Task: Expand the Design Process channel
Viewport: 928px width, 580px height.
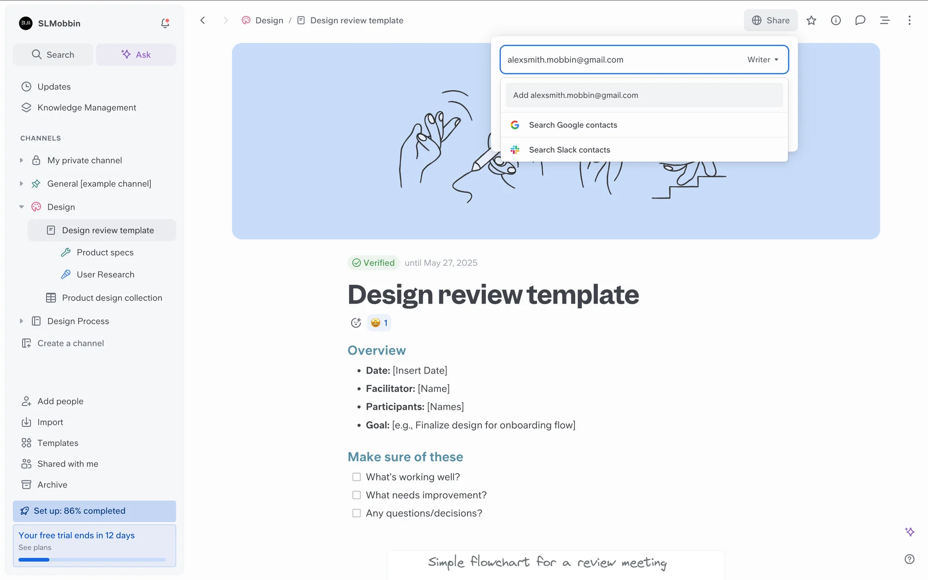Action: click(x=21, y=321)
